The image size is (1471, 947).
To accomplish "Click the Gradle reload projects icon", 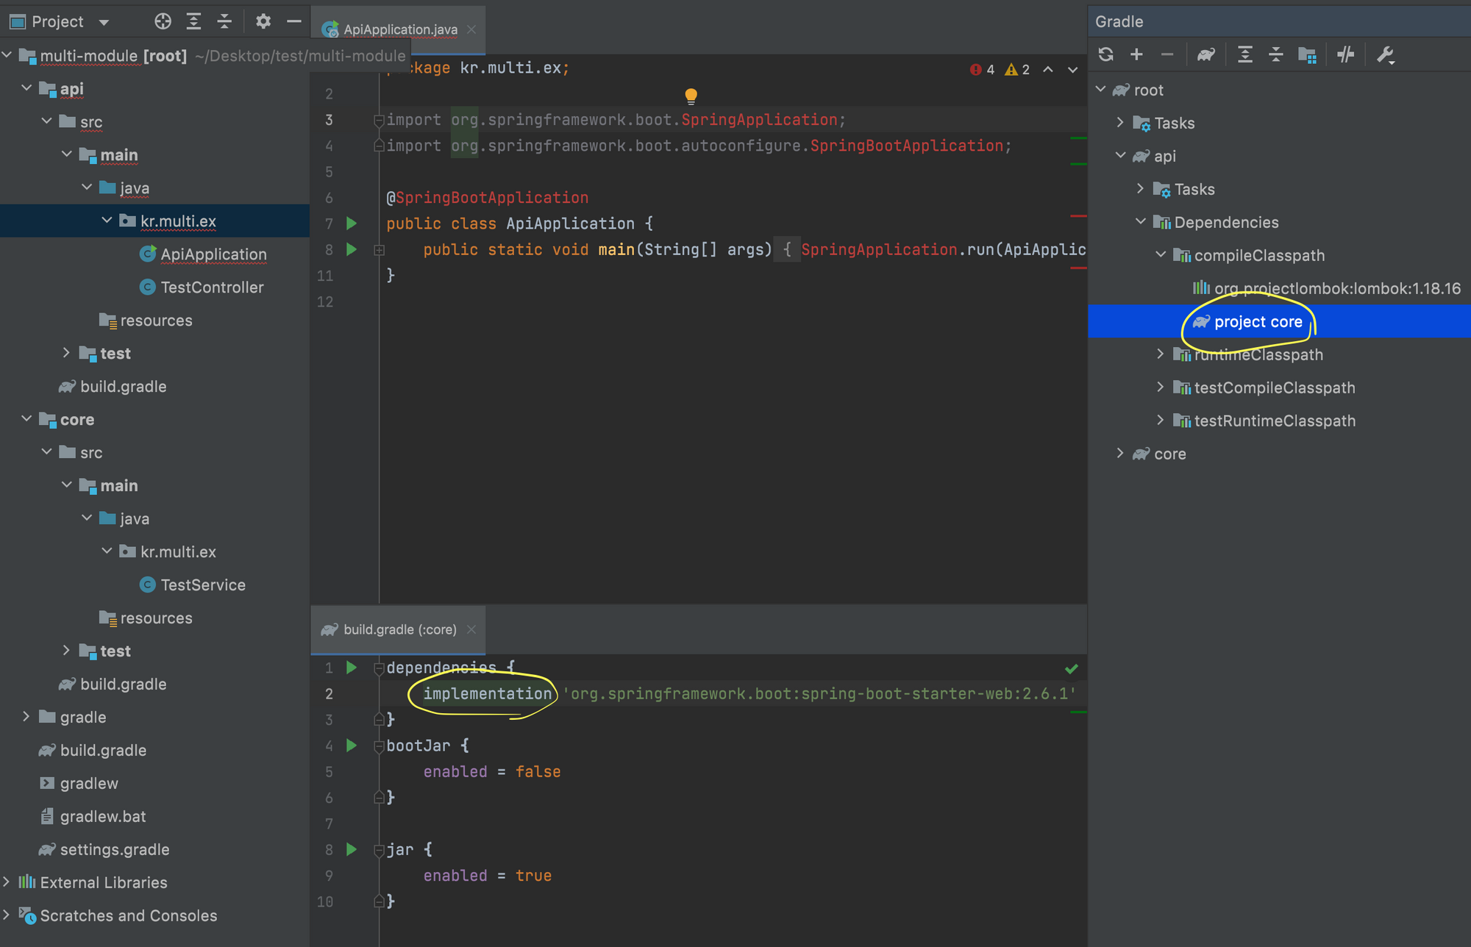I will (x=1105, y=54).
